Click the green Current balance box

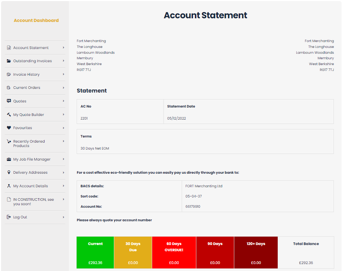(95, 252)
